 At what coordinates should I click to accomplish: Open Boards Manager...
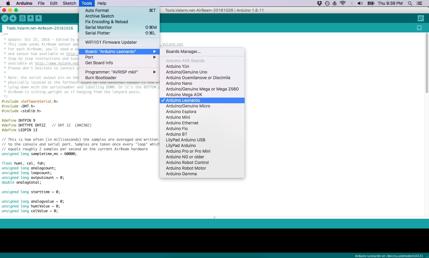(202, 51)
